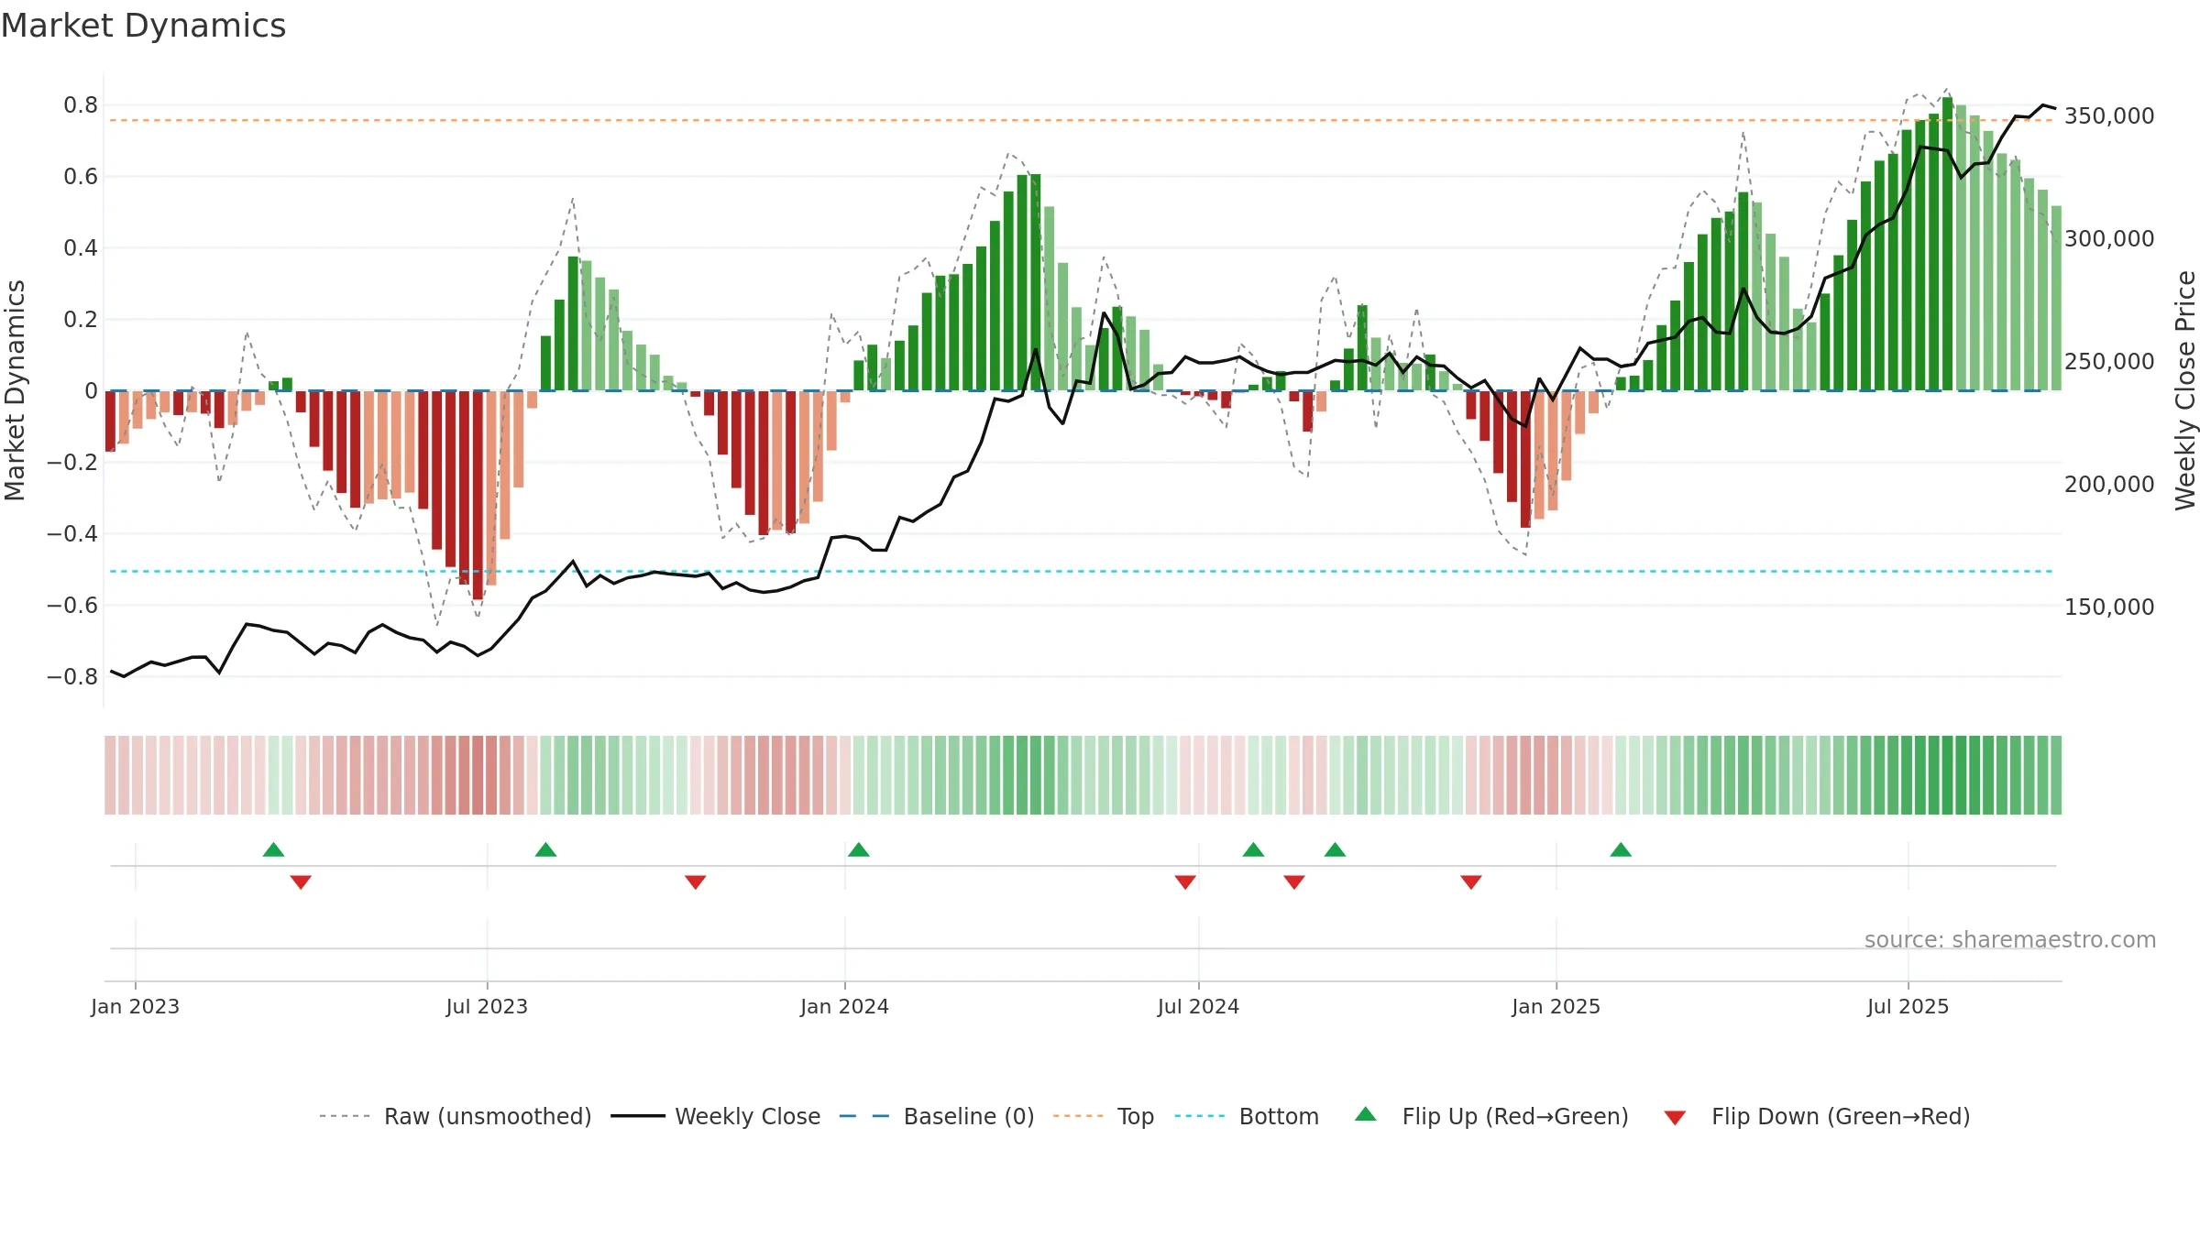Click the green flip-up triangle near September 2024
This screenshot has width=2200, height=1237.
[x=1335, y=849]
